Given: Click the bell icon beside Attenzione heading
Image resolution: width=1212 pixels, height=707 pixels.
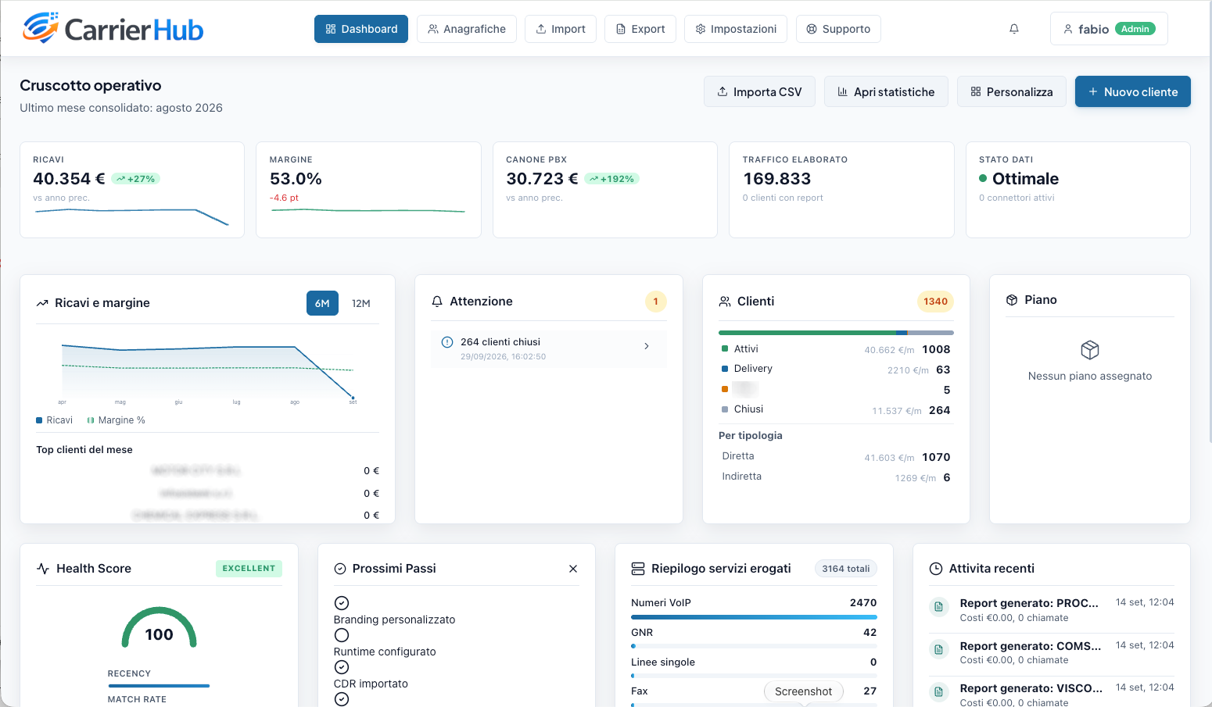Looking at the screenshot, I should (x=437, y=302).
